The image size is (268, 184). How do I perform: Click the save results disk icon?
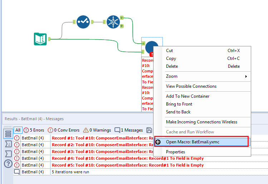149,130
